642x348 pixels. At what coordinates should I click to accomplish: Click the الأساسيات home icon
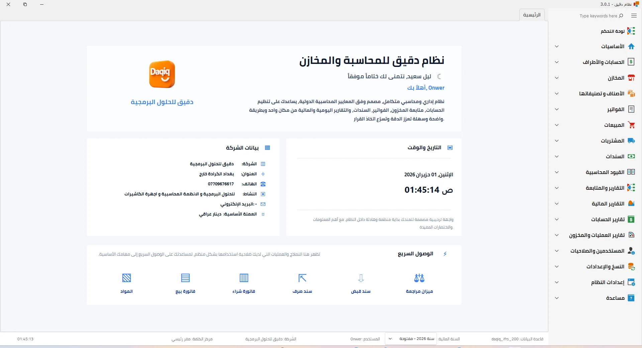pos(631,47)
